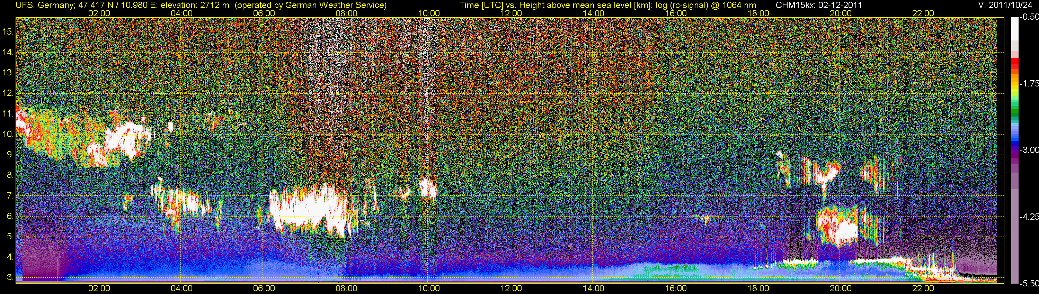Image resolution: width=1039 pixels, height=294 pixels.
Task: Click the '7.' height axis label
Action: pyautogui.click(x=10, y=196)
